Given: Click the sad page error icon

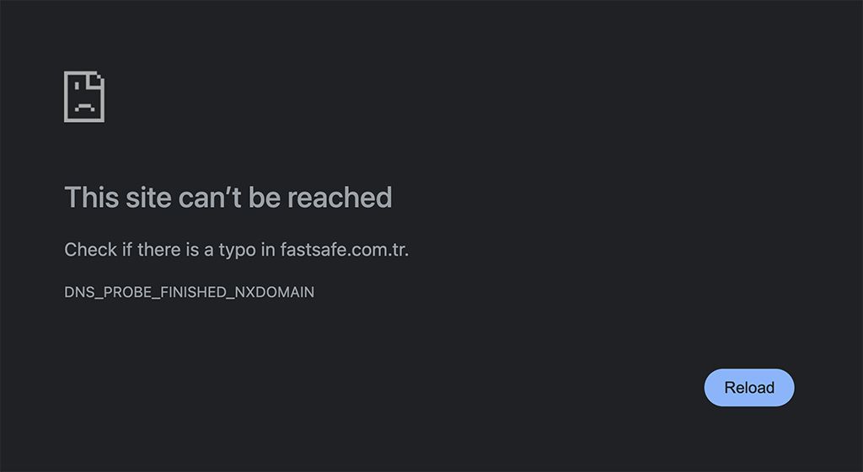Looking at the screenshot, I should pyautogui.click(x=84, y=97).
